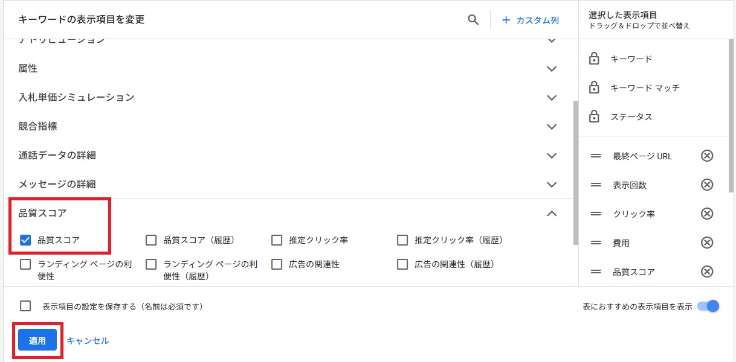Add a カスタム列 custom column
The image size is (736, 362).
click(x=531, y=20)
